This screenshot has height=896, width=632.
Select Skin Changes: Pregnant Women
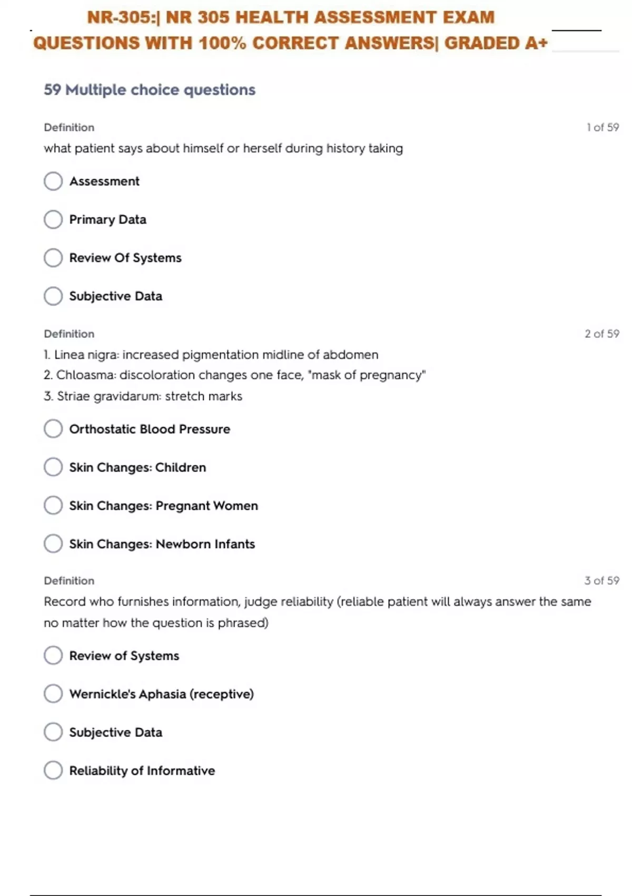click(x=53, y=505)
